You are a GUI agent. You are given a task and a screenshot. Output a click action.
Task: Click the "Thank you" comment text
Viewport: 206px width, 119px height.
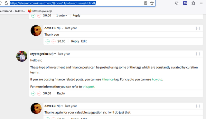click(x=51, y=34)
